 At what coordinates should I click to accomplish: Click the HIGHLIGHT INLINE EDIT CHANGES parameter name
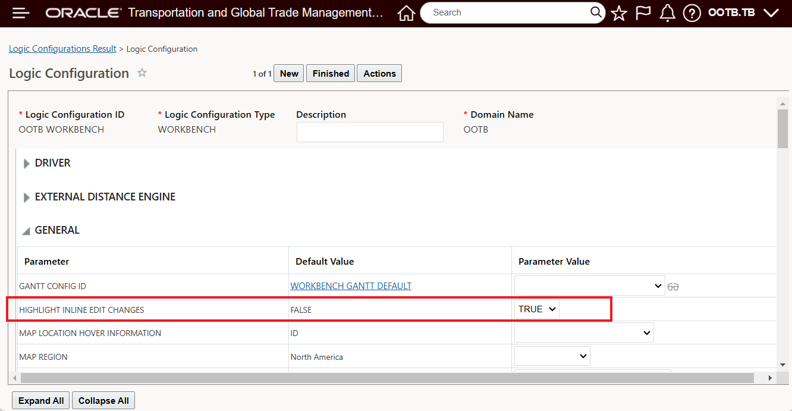coord(81,310)
